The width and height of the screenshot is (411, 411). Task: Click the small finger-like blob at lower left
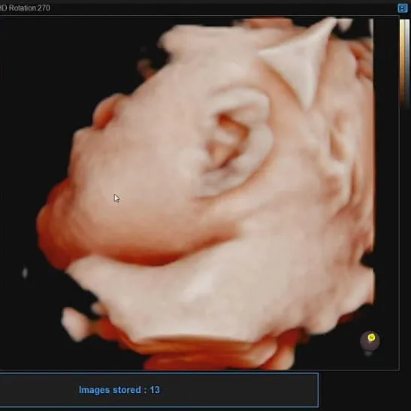[74, 324]
